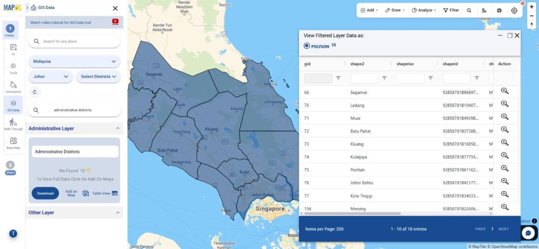Open the OpenStreetMap contributors link
Image resolution: width=539 pixels, height=249 pixels.
click(x=514, y=246)
